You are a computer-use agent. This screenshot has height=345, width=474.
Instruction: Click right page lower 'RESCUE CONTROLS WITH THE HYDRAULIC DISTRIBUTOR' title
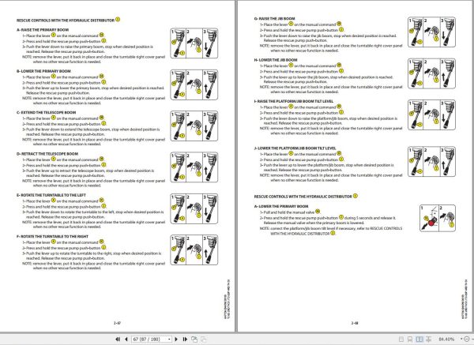click(303, 197)
